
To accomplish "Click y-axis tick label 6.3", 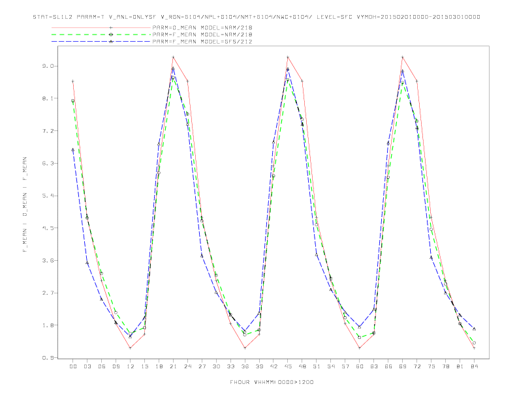I will point(48,163).
